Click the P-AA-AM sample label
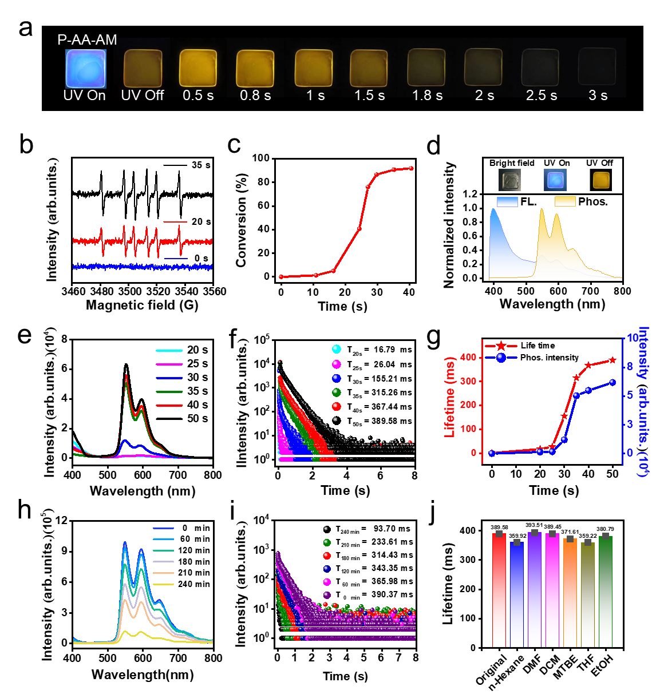 87,40
